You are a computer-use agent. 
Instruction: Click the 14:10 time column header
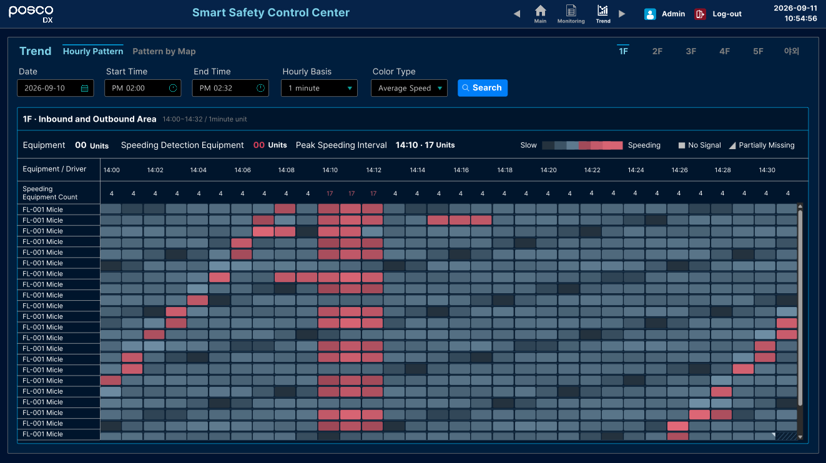click(330, 170)
